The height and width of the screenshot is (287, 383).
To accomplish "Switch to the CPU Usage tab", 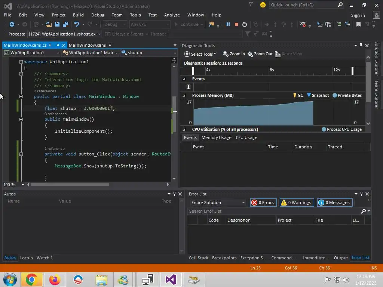I will tap(246, 138).
